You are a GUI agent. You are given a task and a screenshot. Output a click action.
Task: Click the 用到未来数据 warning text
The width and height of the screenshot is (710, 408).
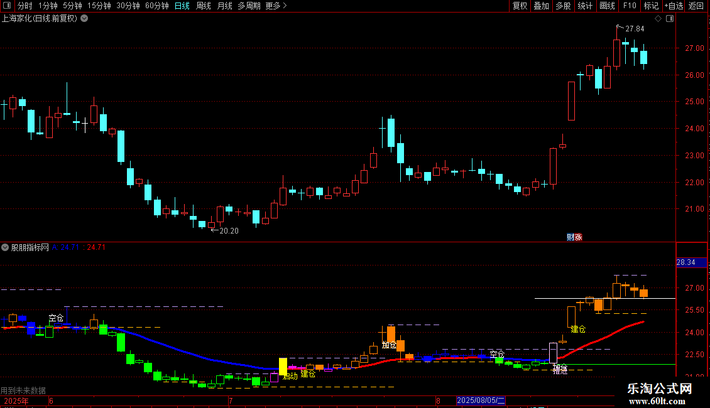point(23,390)
